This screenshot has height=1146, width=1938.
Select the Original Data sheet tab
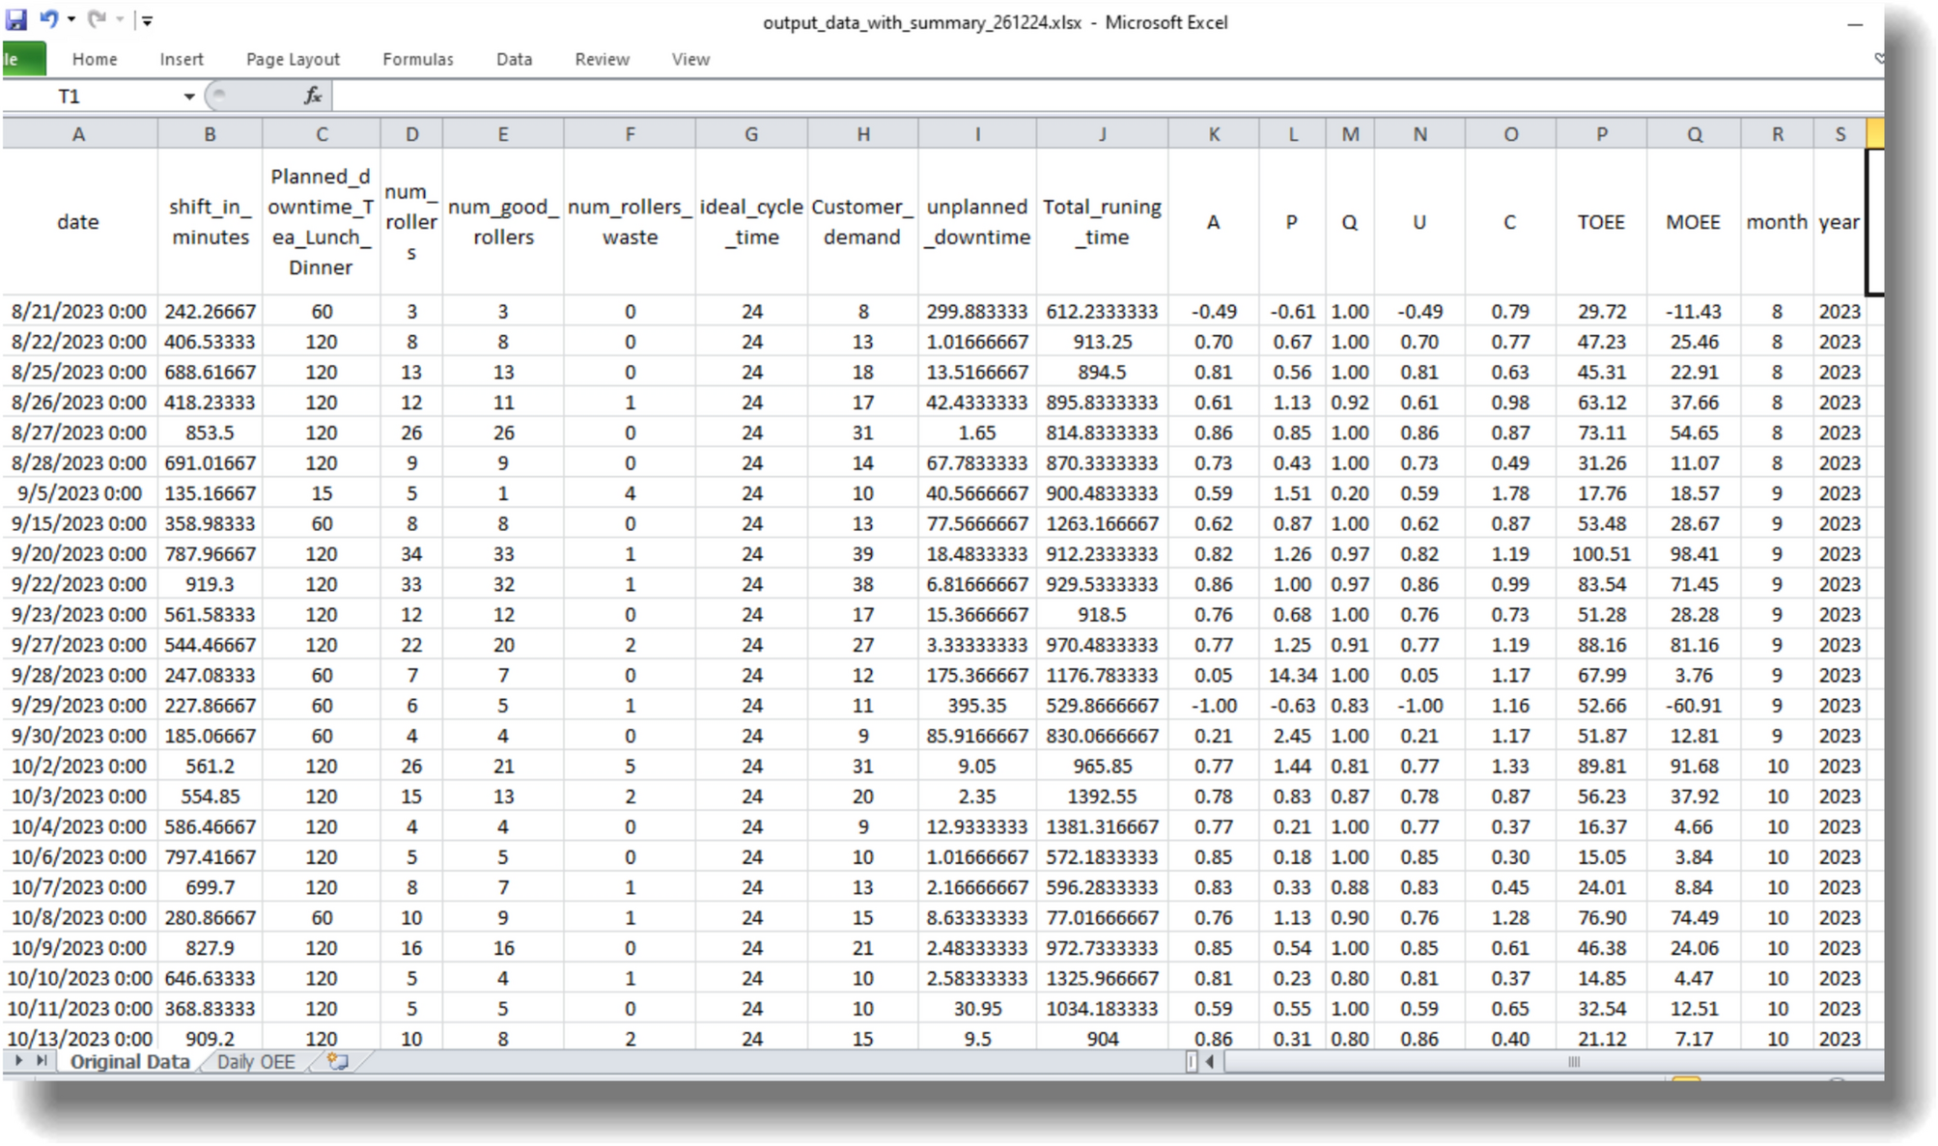(129, 1062)
